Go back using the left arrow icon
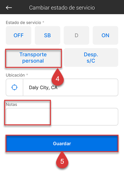Viewport: 124px width, 187px height. 9,8
